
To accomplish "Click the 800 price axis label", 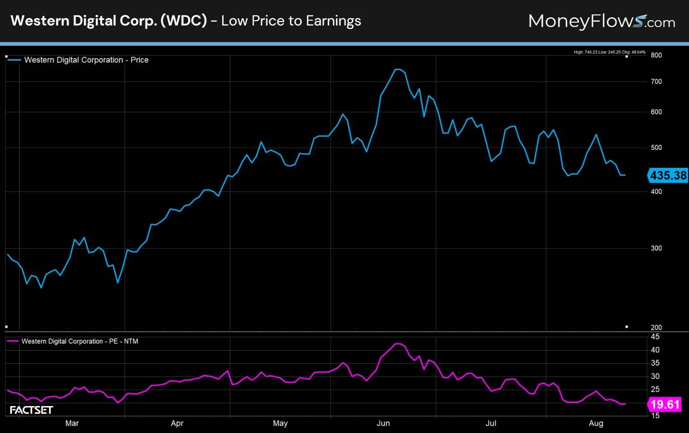I will coord(656,55).
